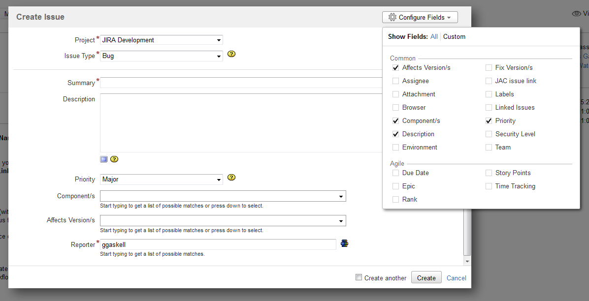Screen dimensions: 589x301
Task: Click the help icon beside Priority
Action: [231, 178]
